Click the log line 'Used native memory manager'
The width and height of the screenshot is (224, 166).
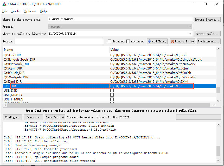[33, 145]
